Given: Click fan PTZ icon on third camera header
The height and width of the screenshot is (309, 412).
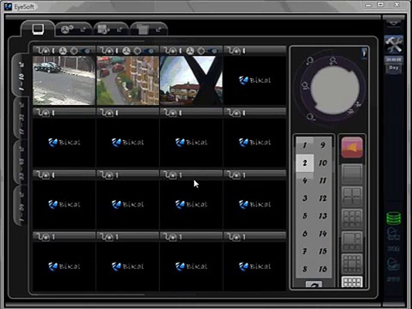Looking at the screenshot, I should pyautogui.click(x=190, y=51).
